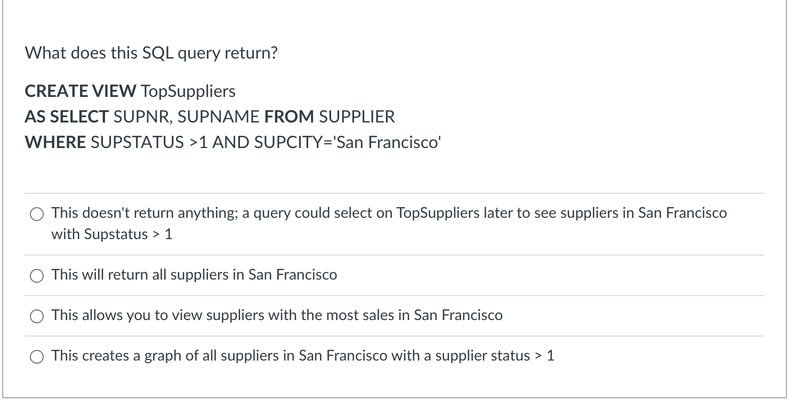Click the question text 'What does this SQL query return?'
This screenshot has width=804, height=409.
pyautogui.click(x=151, y=52)
